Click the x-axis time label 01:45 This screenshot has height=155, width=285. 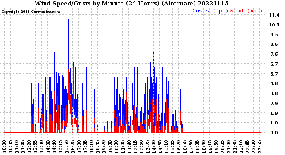tap(23, 147)
